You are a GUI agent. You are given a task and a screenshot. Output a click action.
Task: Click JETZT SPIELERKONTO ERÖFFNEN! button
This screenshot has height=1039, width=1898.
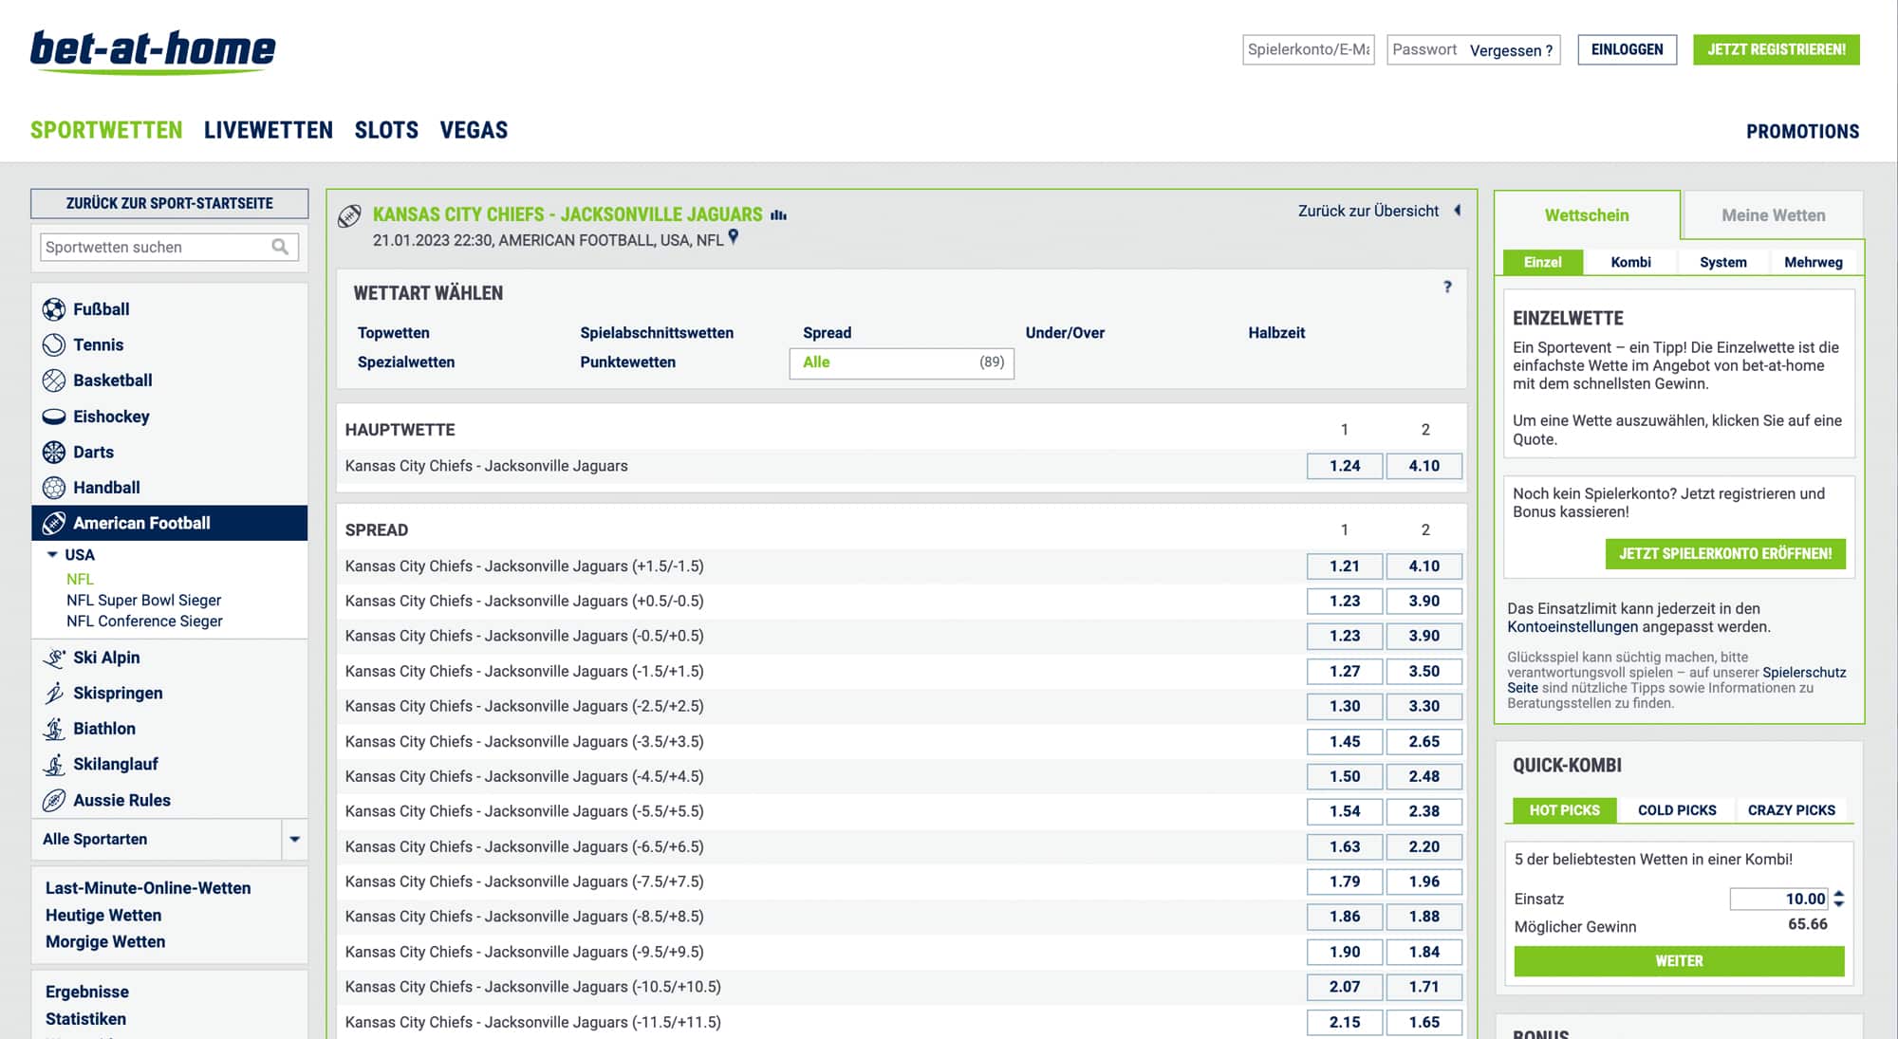pyautogui.click(x=1725, y=553)
